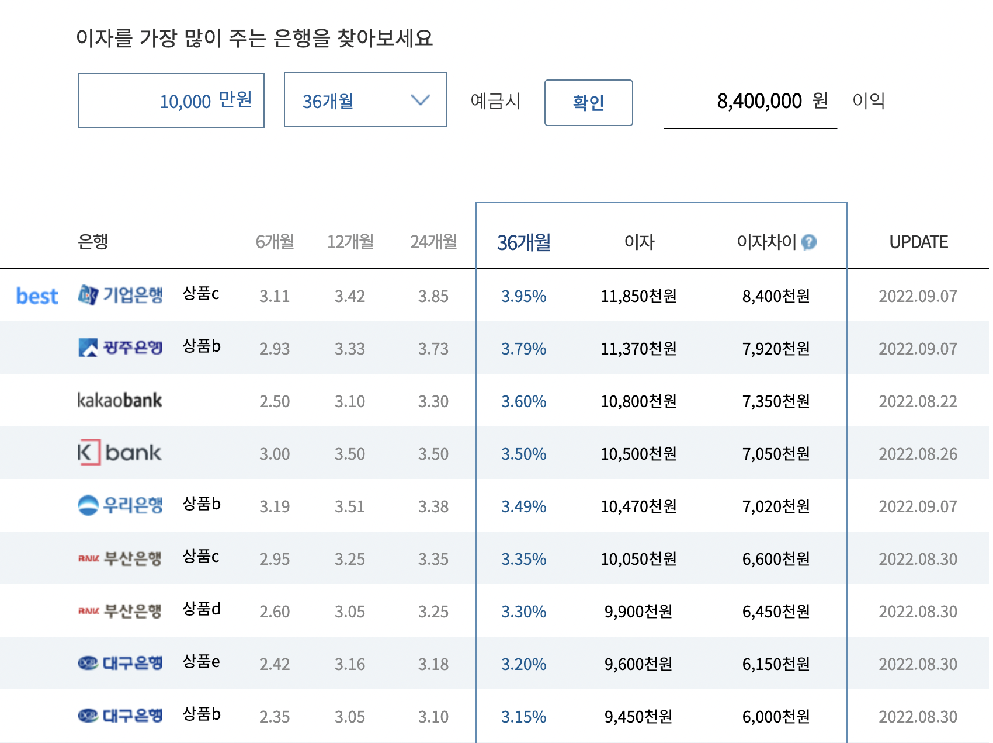This screenshot has width=993, height=743.
Task: Click the 7,020천원 interest difference
Action: pos(776,506)
